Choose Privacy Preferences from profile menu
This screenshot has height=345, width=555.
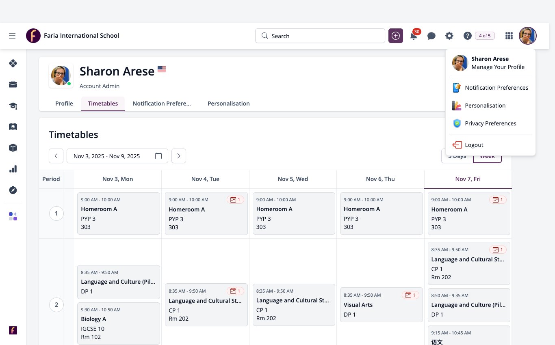(x=490, y=123)
